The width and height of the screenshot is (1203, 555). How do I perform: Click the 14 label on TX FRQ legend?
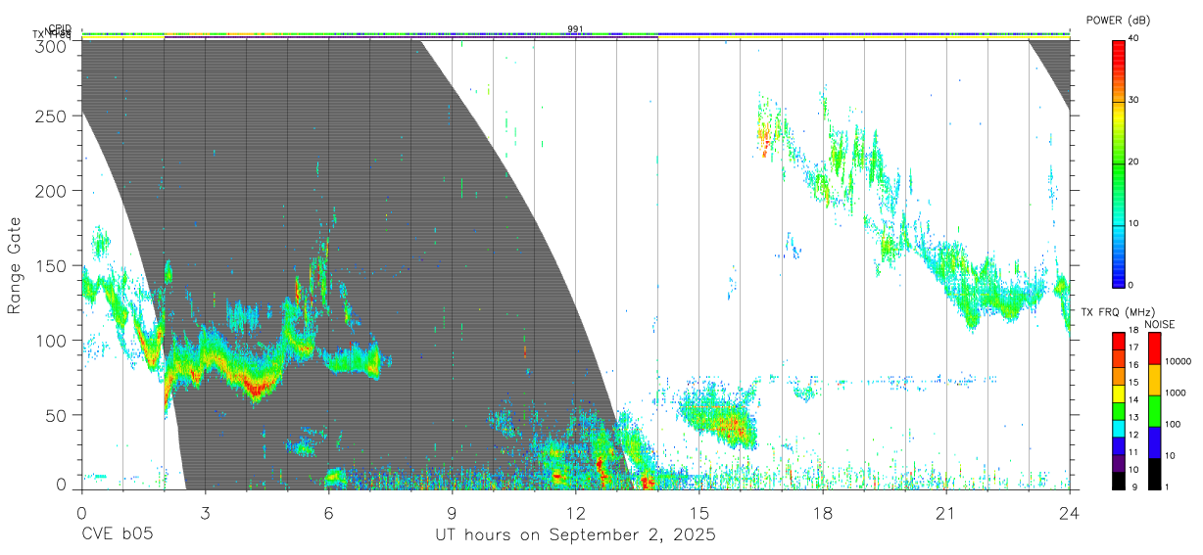(x=1133, y=399)
